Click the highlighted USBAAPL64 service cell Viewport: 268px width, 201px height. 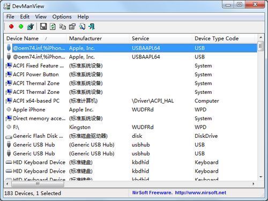(146, 48)
